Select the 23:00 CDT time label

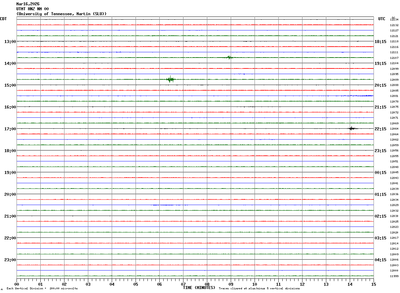pos(10,260)
